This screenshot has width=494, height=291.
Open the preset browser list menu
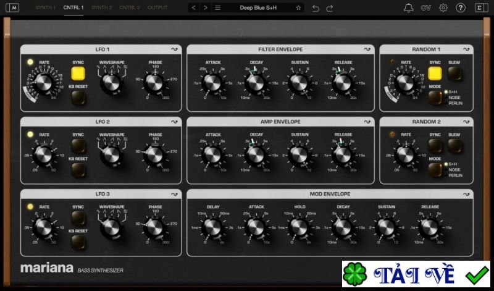click(218, 8)
